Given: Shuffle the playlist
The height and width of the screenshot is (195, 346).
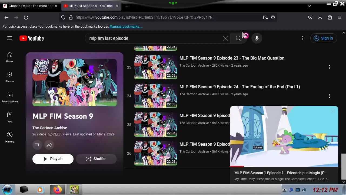Looking at the screenshot, I should point(96,159).
